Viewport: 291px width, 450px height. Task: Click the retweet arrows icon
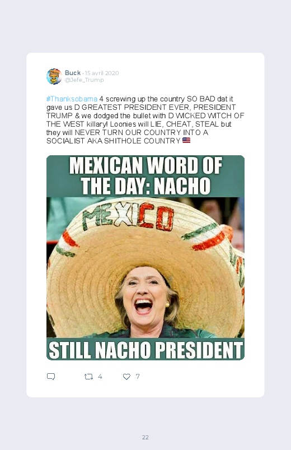click(x=88, y=377)
